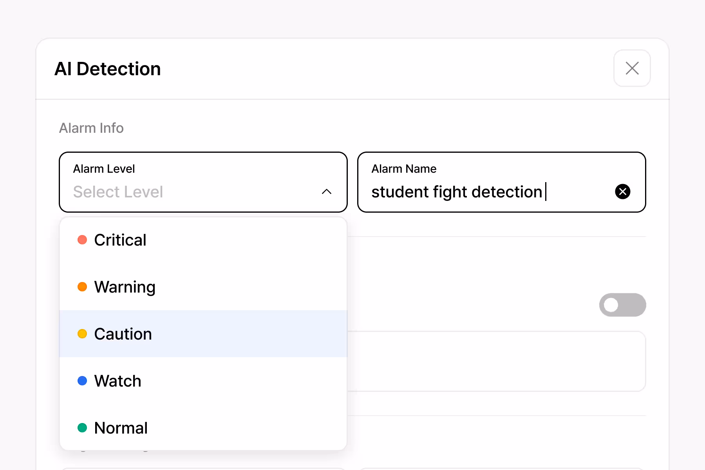Click the orange Warning level dot
Screen dimensions: 705x470
coord(82,287)
